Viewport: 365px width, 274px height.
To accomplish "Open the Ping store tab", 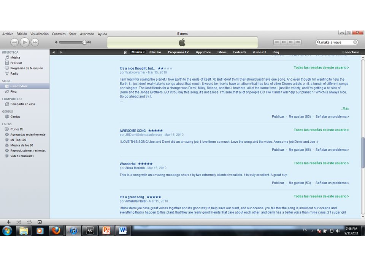I will tap(276, 52).
